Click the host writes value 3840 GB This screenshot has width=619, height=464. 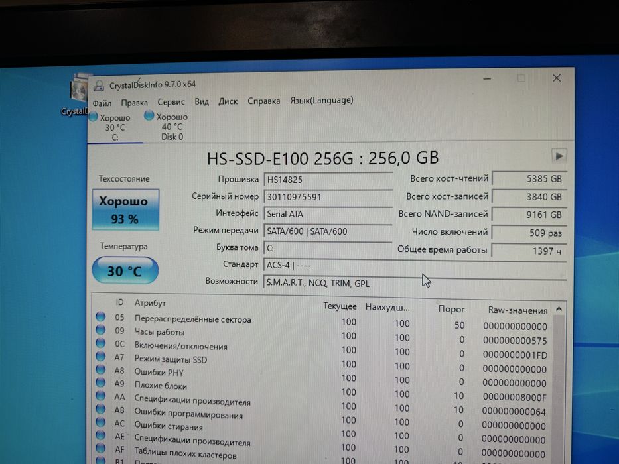coord(530,196)
